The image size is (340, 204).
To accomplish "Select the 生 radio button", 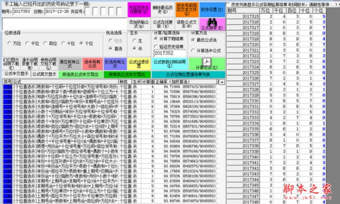I will [138, 41].
